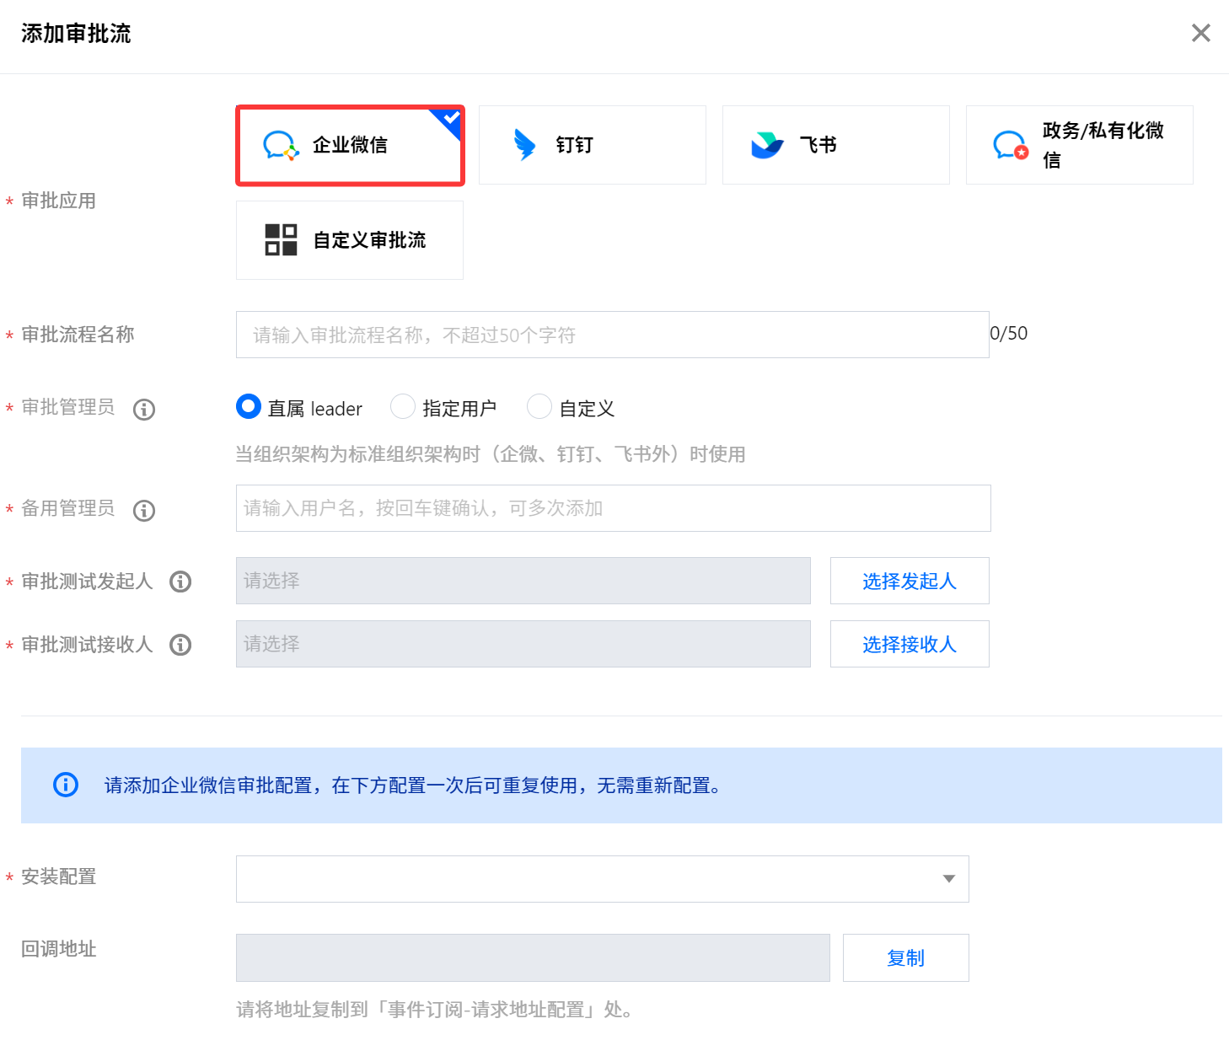1229x1040 pixels.
Task: Pick the 飞书 app icon
Action: point(767,145)
